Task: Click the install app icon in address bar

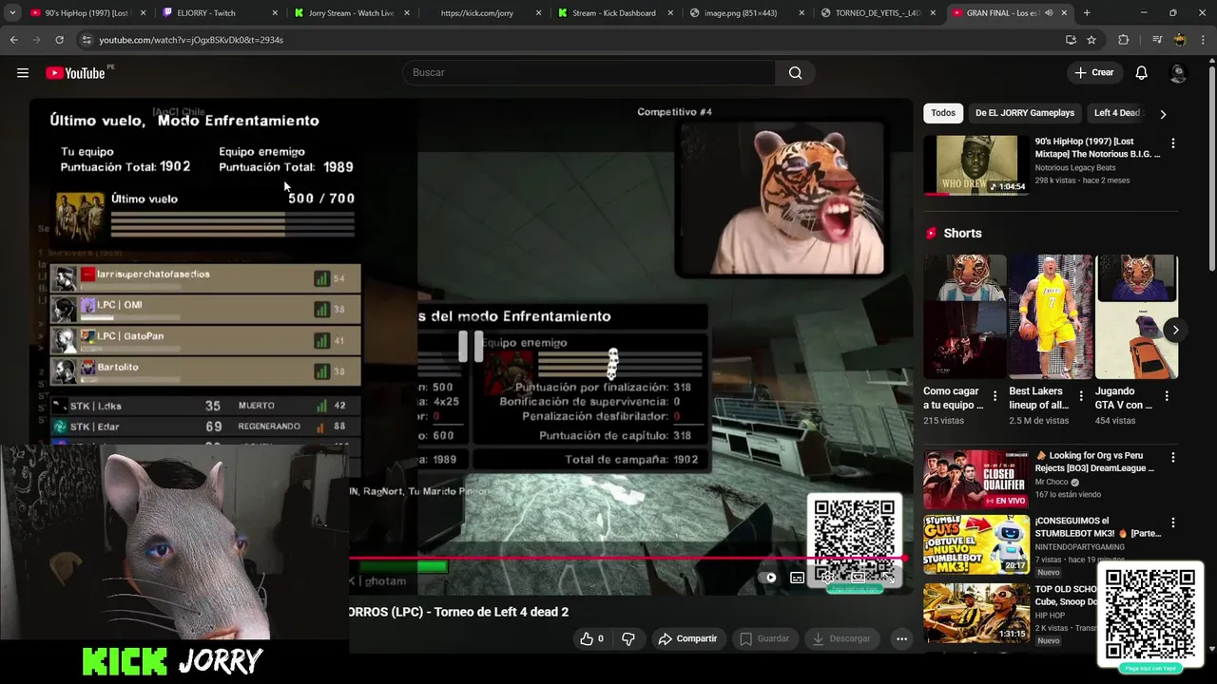Action: pyautogui.click(x=1071, y=40)
